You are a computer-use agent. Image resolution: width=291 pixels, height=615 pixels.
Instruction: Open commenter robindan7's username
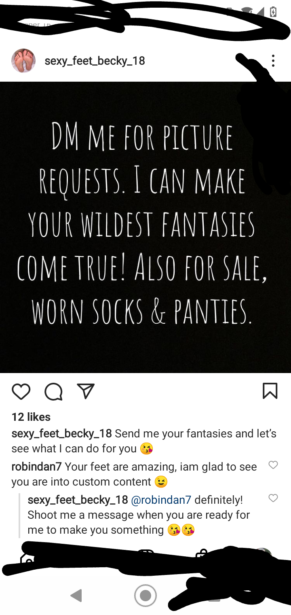[x=36, y=467]
